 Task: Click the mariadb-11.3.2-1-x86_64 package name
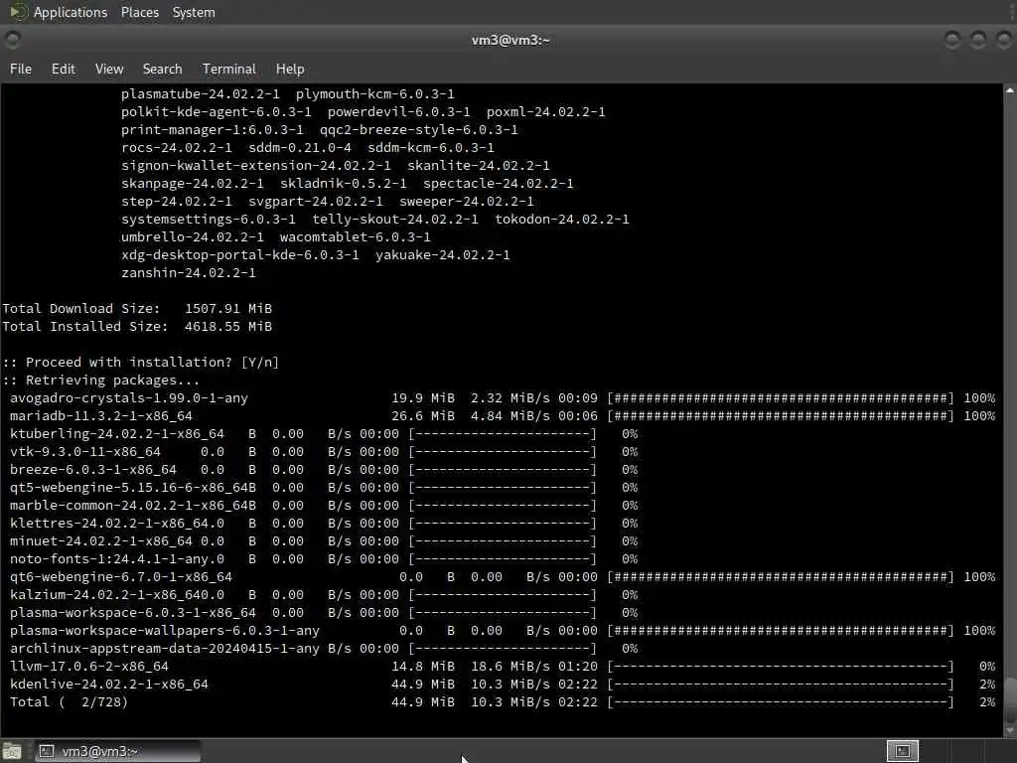[101, 416]
